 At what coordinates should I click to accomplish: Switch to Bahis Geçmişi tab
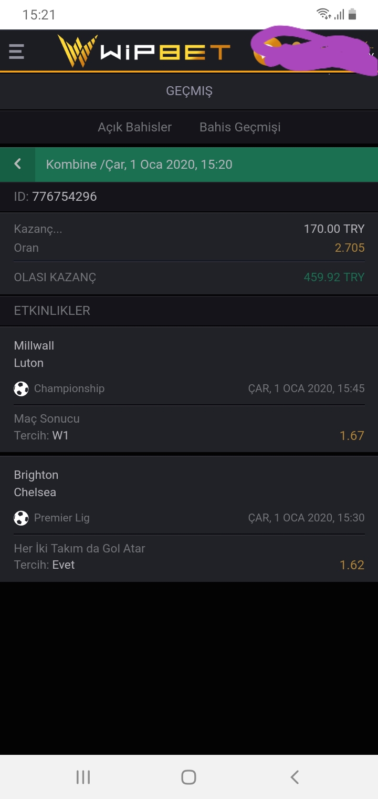(240, 127)
